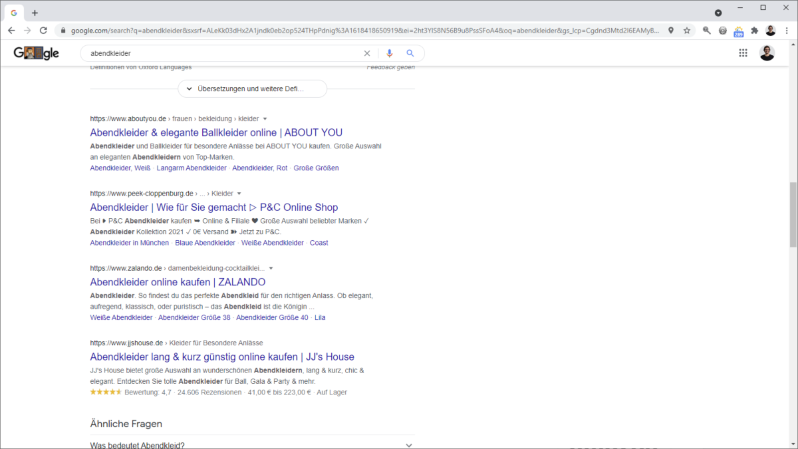
Task: Click the page vertical scrollbar thumb
Action: click(x=793, y=214)
